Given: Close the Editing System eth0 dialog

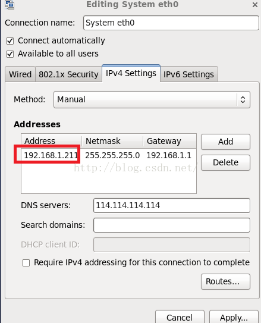Looking at the screenshot, I should 255,5.
